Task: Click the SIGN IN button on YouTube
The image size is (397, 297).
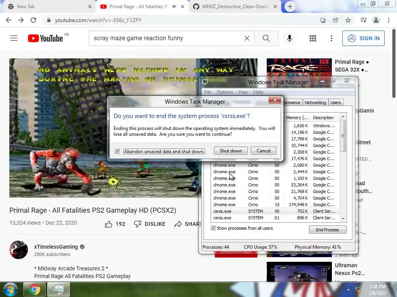Action: click(363, 38)
